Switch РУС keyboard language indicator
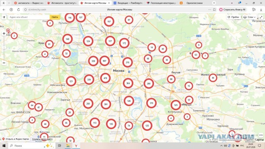 pos(242,146)
